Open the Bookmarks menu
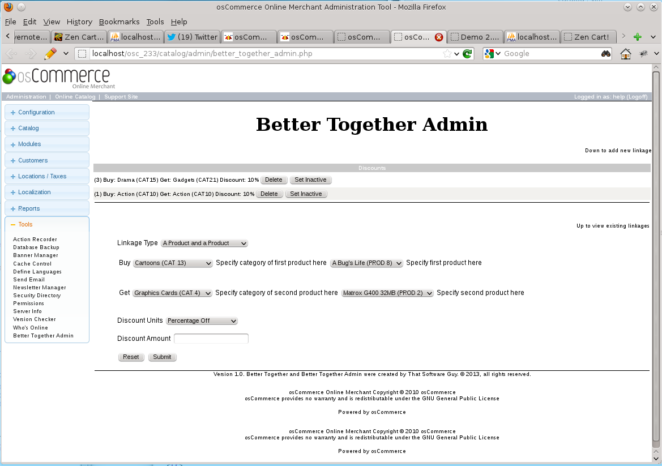Viewport: 662px width, 466px height. click(x=119, y=22)
